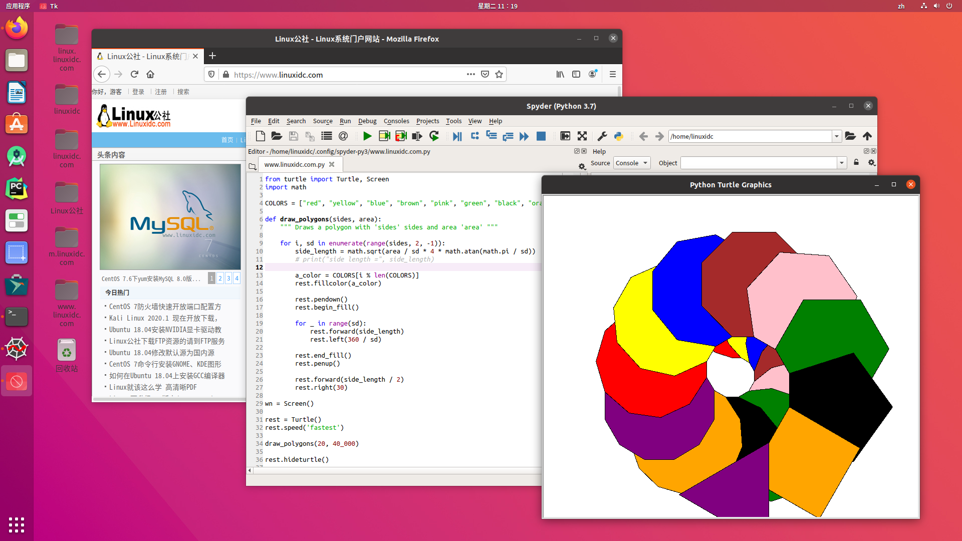Open a file in Spyder
Viewport: 962px width, 541px height.
(x=276, y=136)
